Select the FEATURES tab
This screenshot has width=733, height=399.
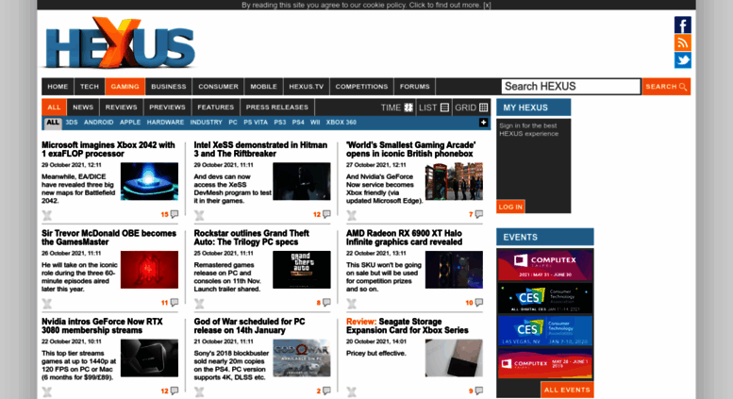pyautogui.click(x=215, y=107)
